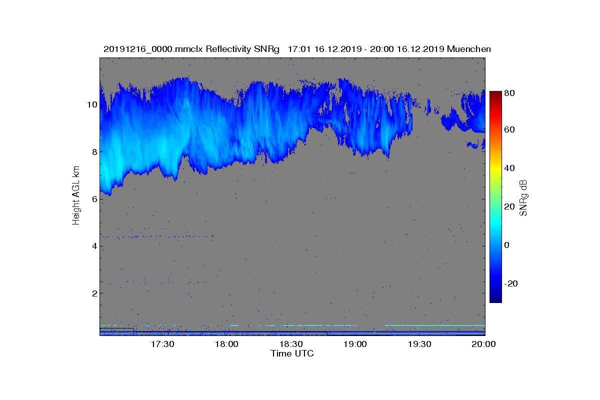Click the 'Time UTC' axis label
Screen dimensions: 600x400
[x=292, y=353]
